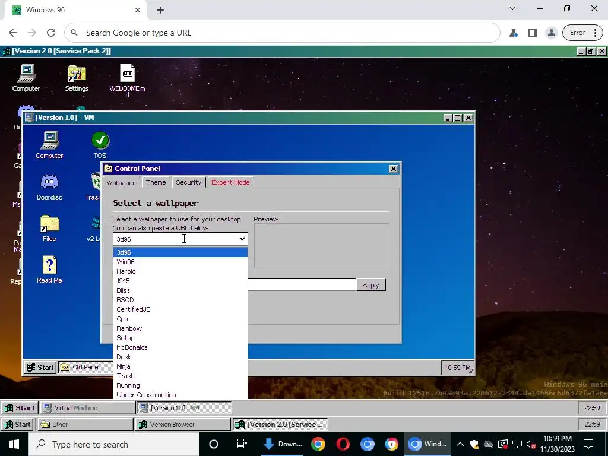Select [Version 1.0] - VM taskbar item
Viewport: 608px width, 456px height.
pos(184,408)
